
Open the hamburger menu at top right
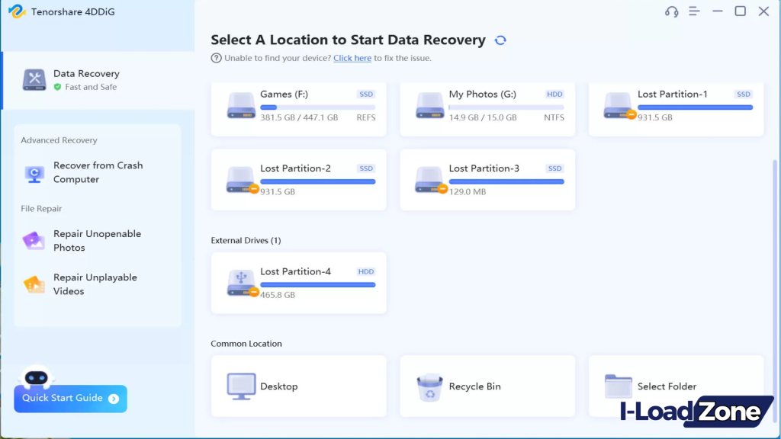coord(694,11)
